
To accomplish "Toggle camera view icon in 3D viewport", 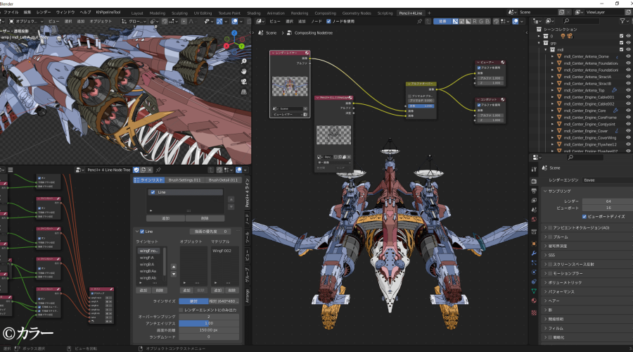I will pos(243,81).
